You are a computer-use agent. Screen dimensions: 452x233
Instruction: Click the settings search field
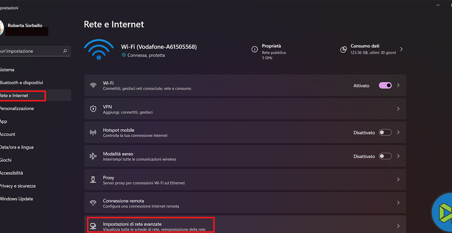[x=31, y=51]
